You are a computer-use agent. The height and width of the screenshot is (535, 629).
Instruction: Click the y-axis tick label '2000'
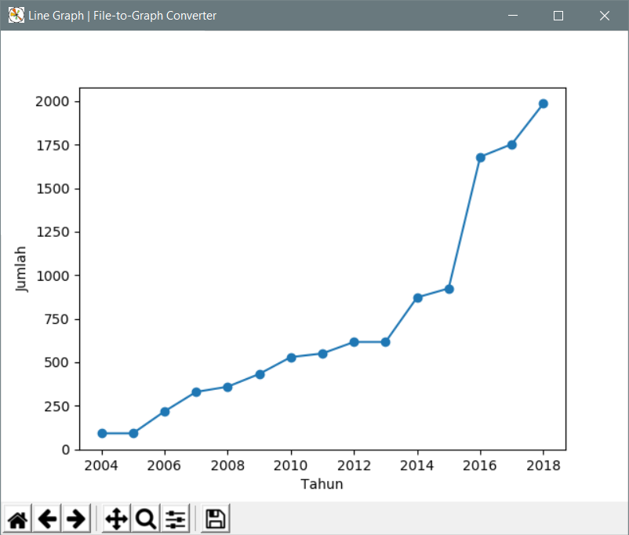tap(52, 101)
